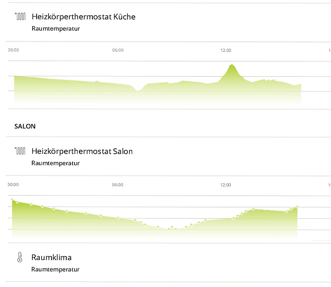Click the Salon radiator thermostat icon
Screen dimensions: 331x287
point(20,151)
